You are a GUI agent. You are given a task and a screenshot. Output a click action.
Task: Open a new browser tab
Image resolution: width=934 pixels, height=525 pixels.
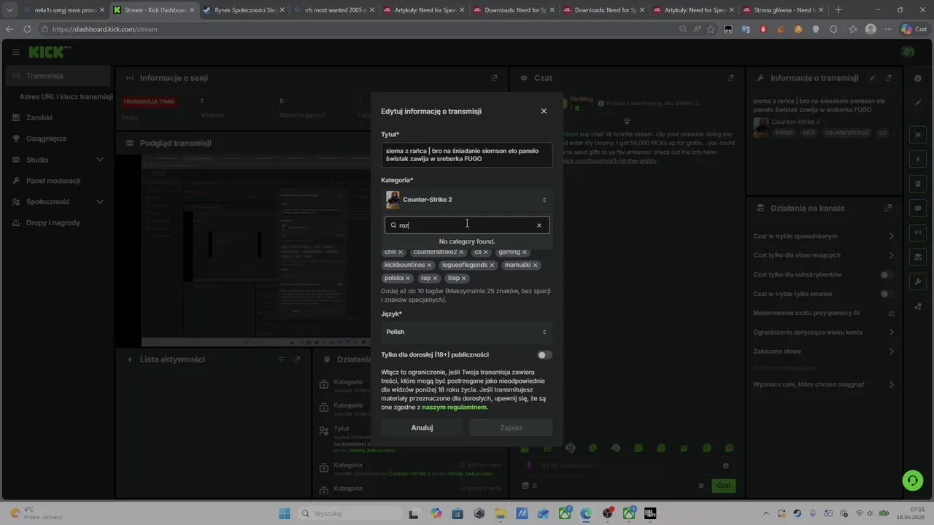point(838,10)
